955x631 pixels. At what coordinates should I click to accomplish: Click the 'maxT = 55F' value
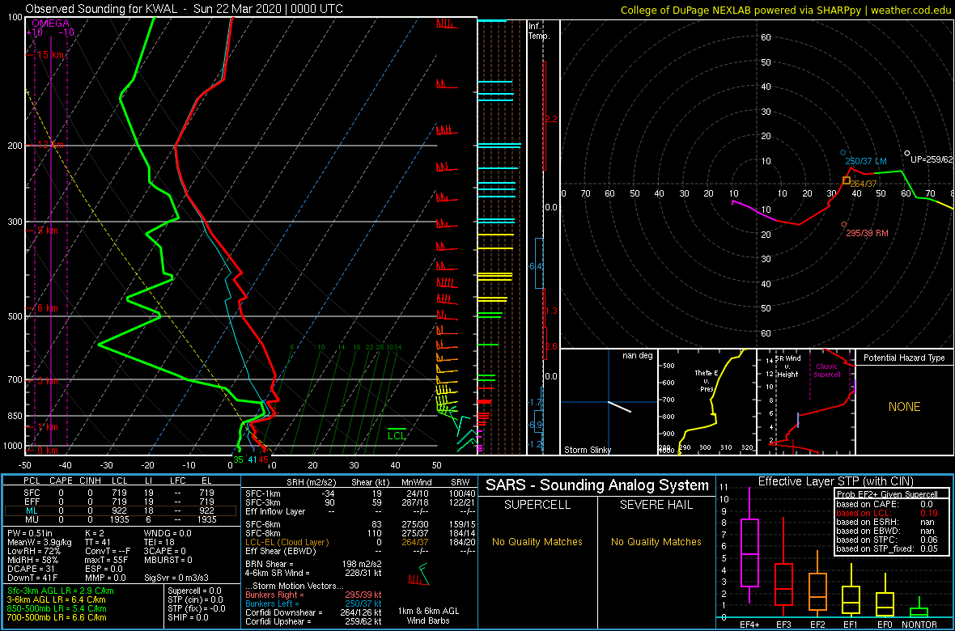point(104,561)
